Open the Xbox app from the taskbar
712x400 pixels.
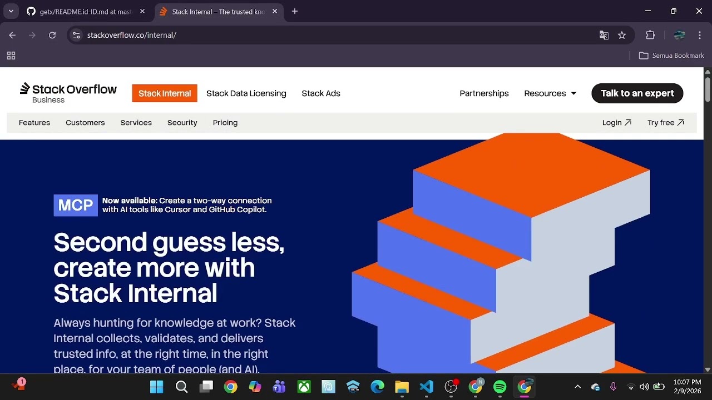point(304,387)
